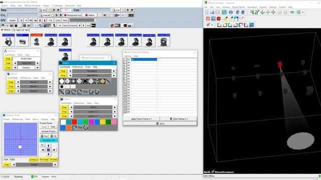Click the blue front view icon in Visualizer
Screen dimensions: 321x180
click(251, 25)
